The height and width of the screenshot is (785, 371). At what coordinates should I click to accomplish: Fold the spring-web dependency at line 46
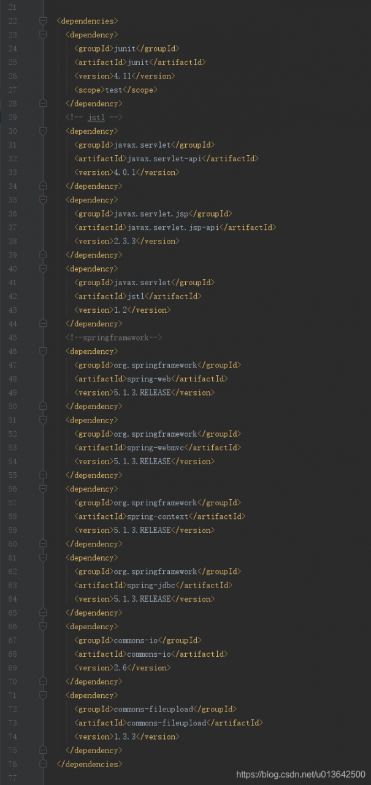(43, 351)
